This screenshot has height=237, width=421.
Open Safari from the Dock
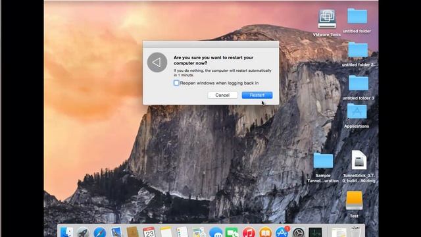pos(99,232)
